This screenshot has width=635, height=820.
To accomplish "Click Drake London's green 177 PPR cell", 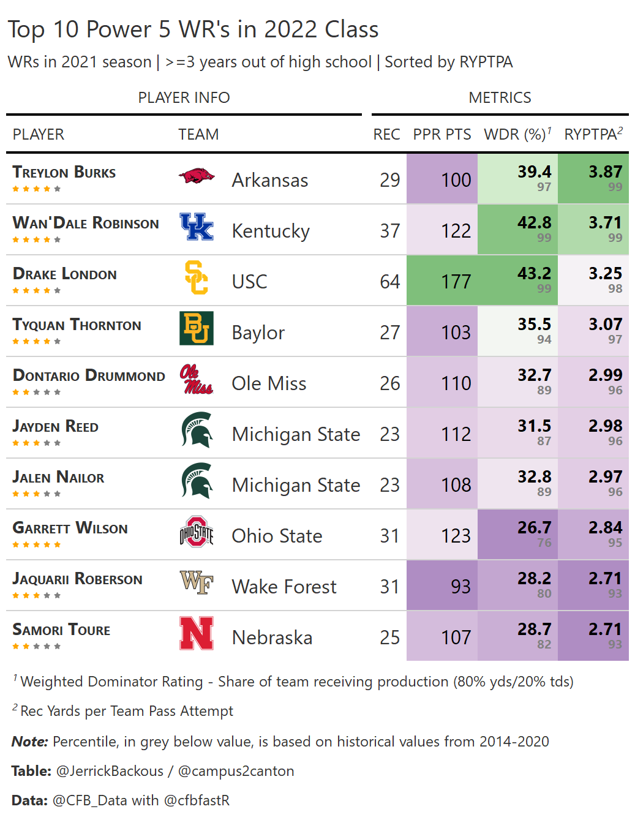I will (442, 281).
